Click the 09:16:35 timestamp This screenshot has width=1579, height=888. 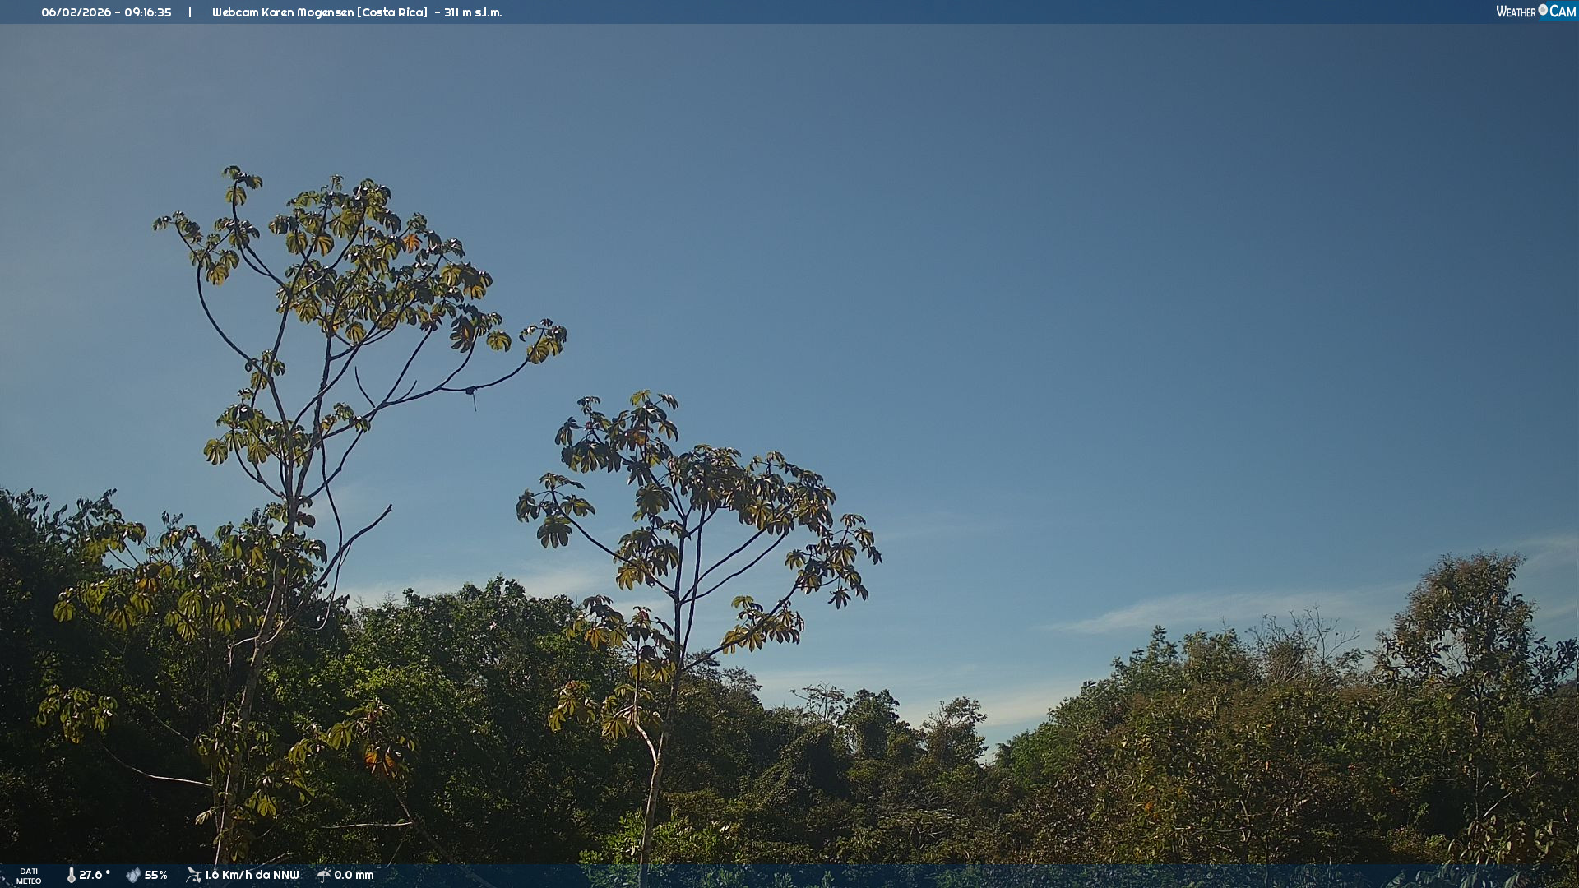click(148, 12)
